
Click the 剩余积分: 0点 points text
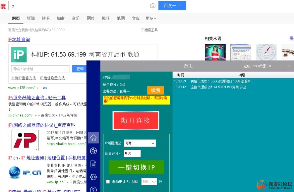pyautogui.click(x=114, y=85)
